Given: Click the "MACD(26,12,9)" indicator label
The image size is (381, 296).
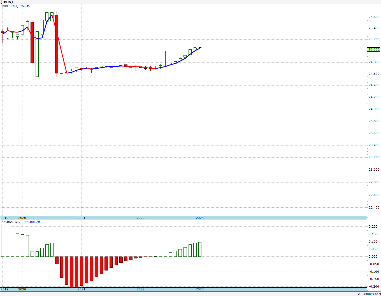Looking at the screenshot, I should [11, 222].
